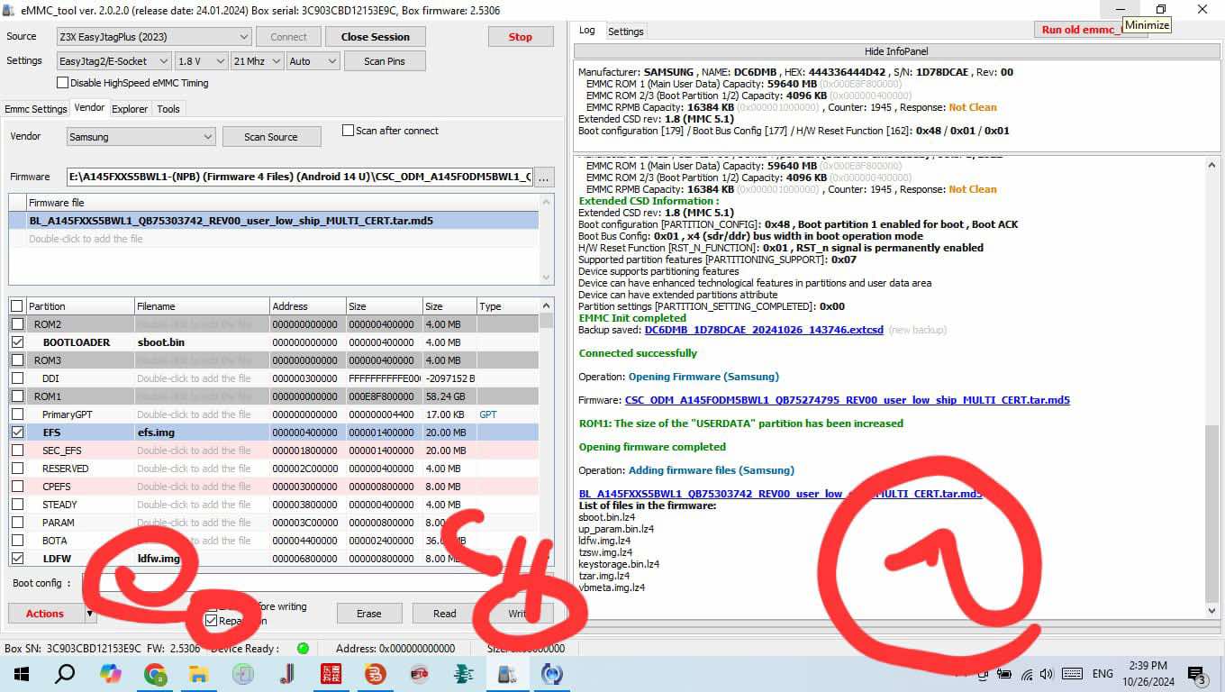
Task: Click the Address column header
Action: (x=307, y=306)
